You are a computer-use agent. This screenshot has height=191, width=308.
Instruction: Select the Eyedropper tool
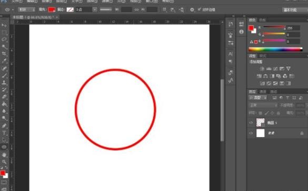pyautogui.click(x=4, y=61)
